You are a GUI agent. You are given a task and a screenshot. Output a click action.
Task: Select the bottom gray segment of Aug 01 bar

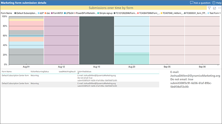tap(26, 56)
